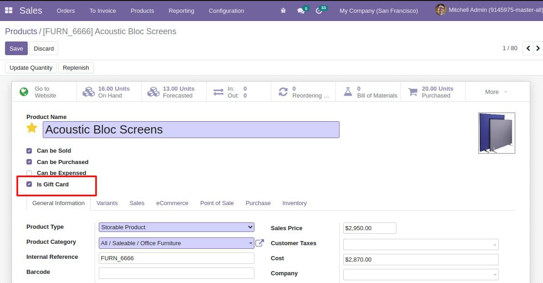Uncheck the Can be Sold checkbox
This screenshot has height=283, width=543.
[29, 150]
